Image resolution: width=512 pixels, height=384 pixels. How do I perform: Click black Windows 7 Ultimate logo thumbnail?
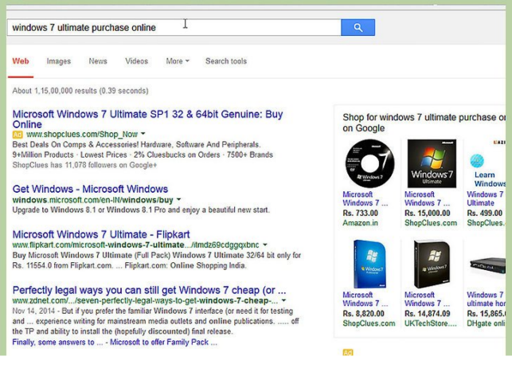[x=432, y=163]
